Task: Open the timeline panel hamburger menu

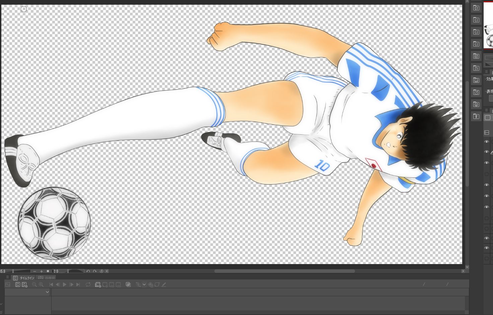Action: (x=7, y=277)
